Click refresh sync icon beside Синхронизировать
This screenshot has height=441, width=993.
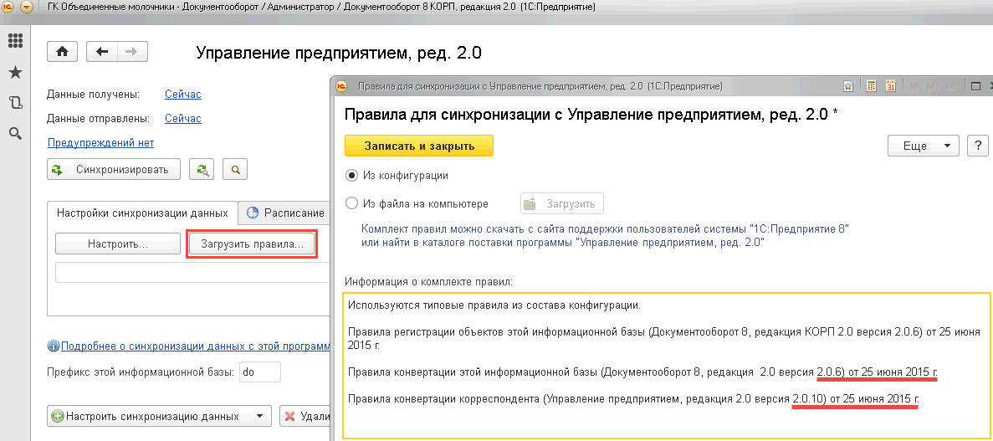point(202,170)
